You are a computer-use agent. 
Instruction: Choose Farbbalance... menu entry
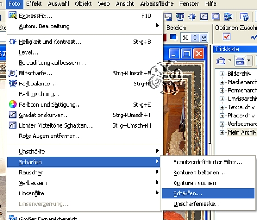tap(85, 84)
